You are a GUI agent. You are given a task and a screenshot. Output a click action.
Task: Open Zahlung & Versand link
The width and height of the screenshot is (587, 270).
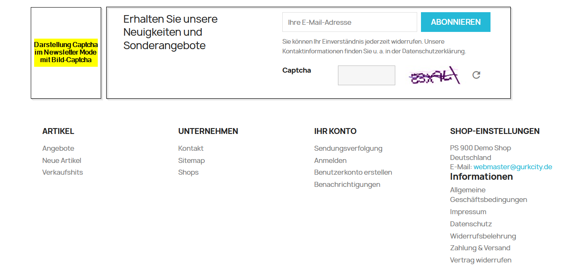(480, 248)
